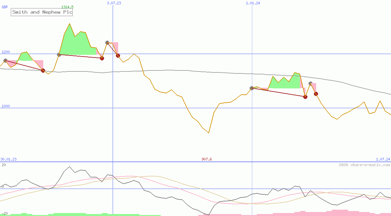Select the leftmost gray entry marker

pyautogui.click(x=5, y=60)
